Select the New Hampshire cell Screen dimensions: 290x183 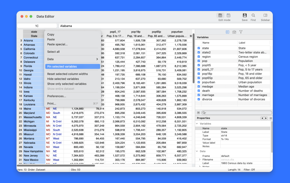coord(34,151)
